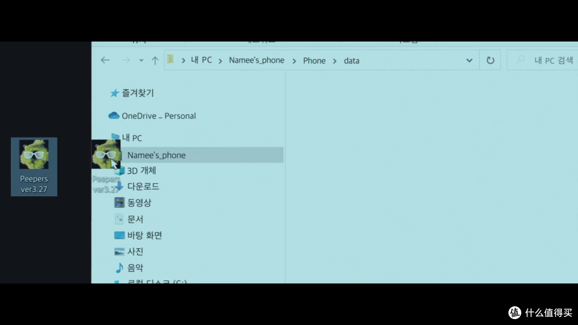Open the 다운로드 folder

coord(143,187)
